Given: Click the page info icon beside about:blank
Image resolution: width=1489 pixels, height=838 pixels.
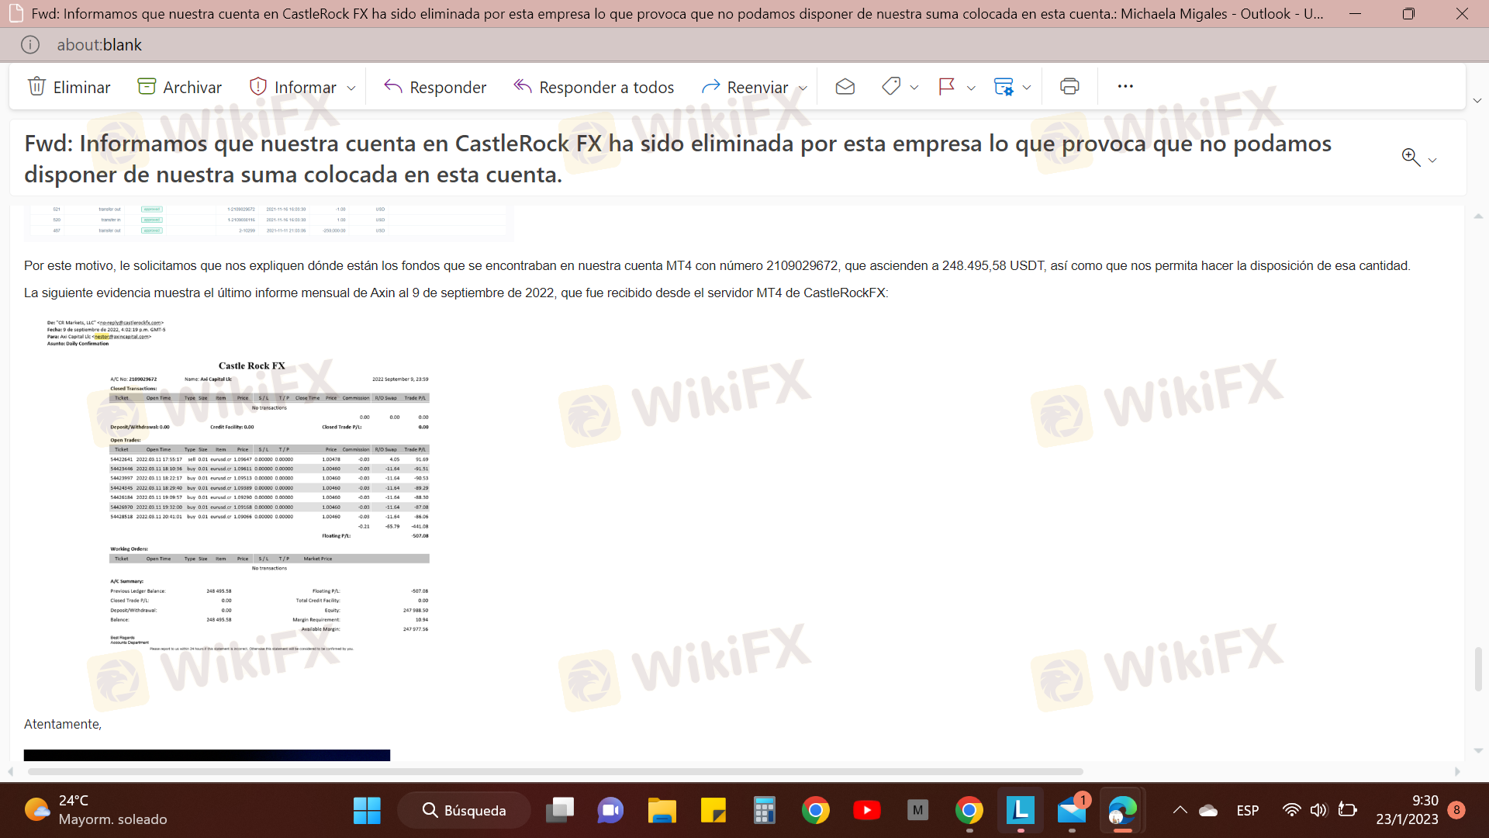Looking at the screenshot, I should pos(30,45).
